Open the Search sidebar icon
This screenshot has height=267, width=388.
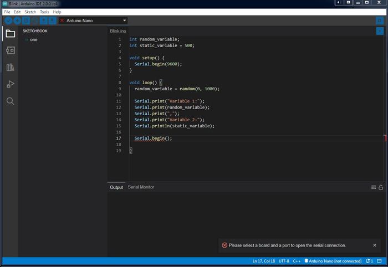pos(10,101)
